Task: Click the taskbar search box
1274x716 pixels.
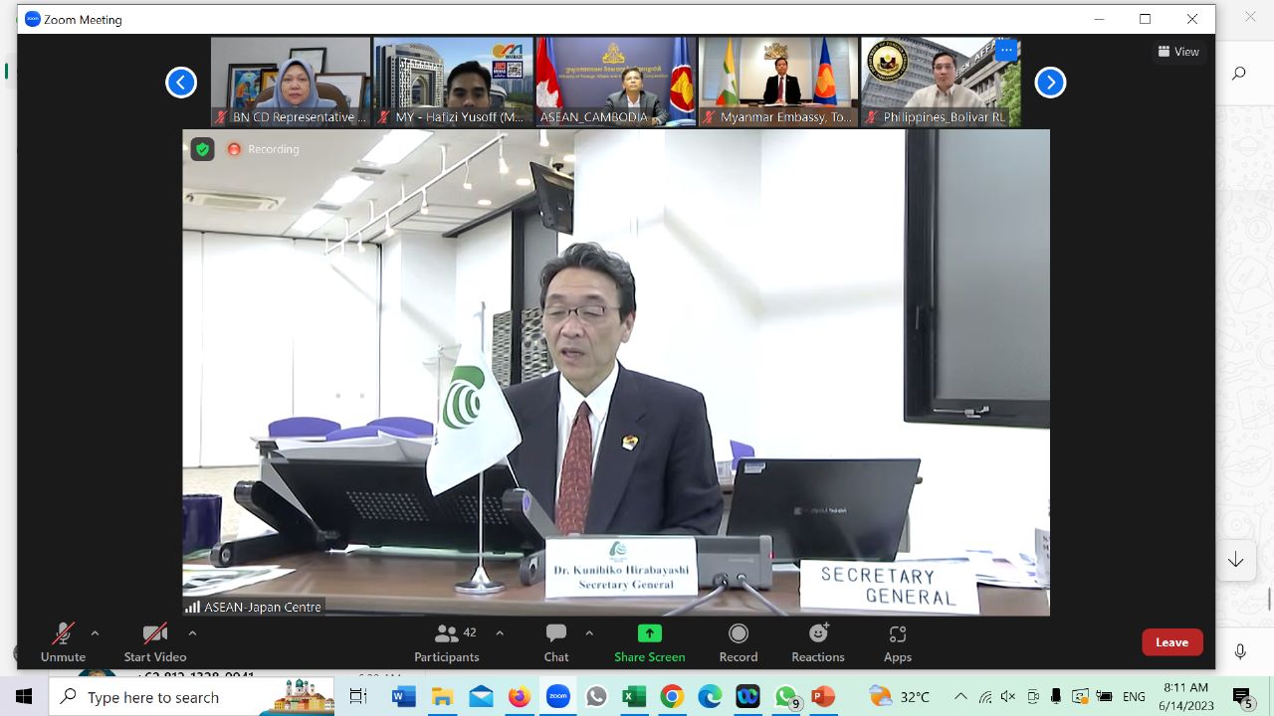Action: coord(191,696)
